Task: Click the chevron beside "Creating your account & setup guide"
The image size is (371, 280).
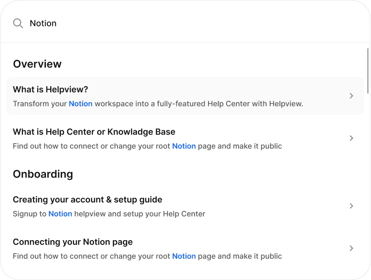Action: 351,206
